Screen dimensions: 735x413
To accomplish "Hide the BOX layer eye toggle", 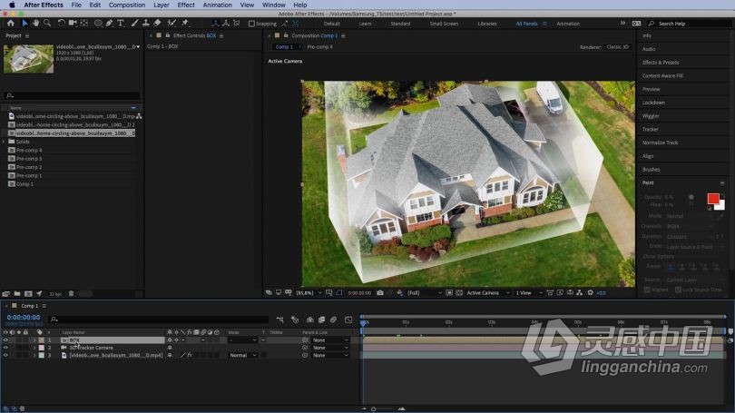I will [x=5, y=339].
